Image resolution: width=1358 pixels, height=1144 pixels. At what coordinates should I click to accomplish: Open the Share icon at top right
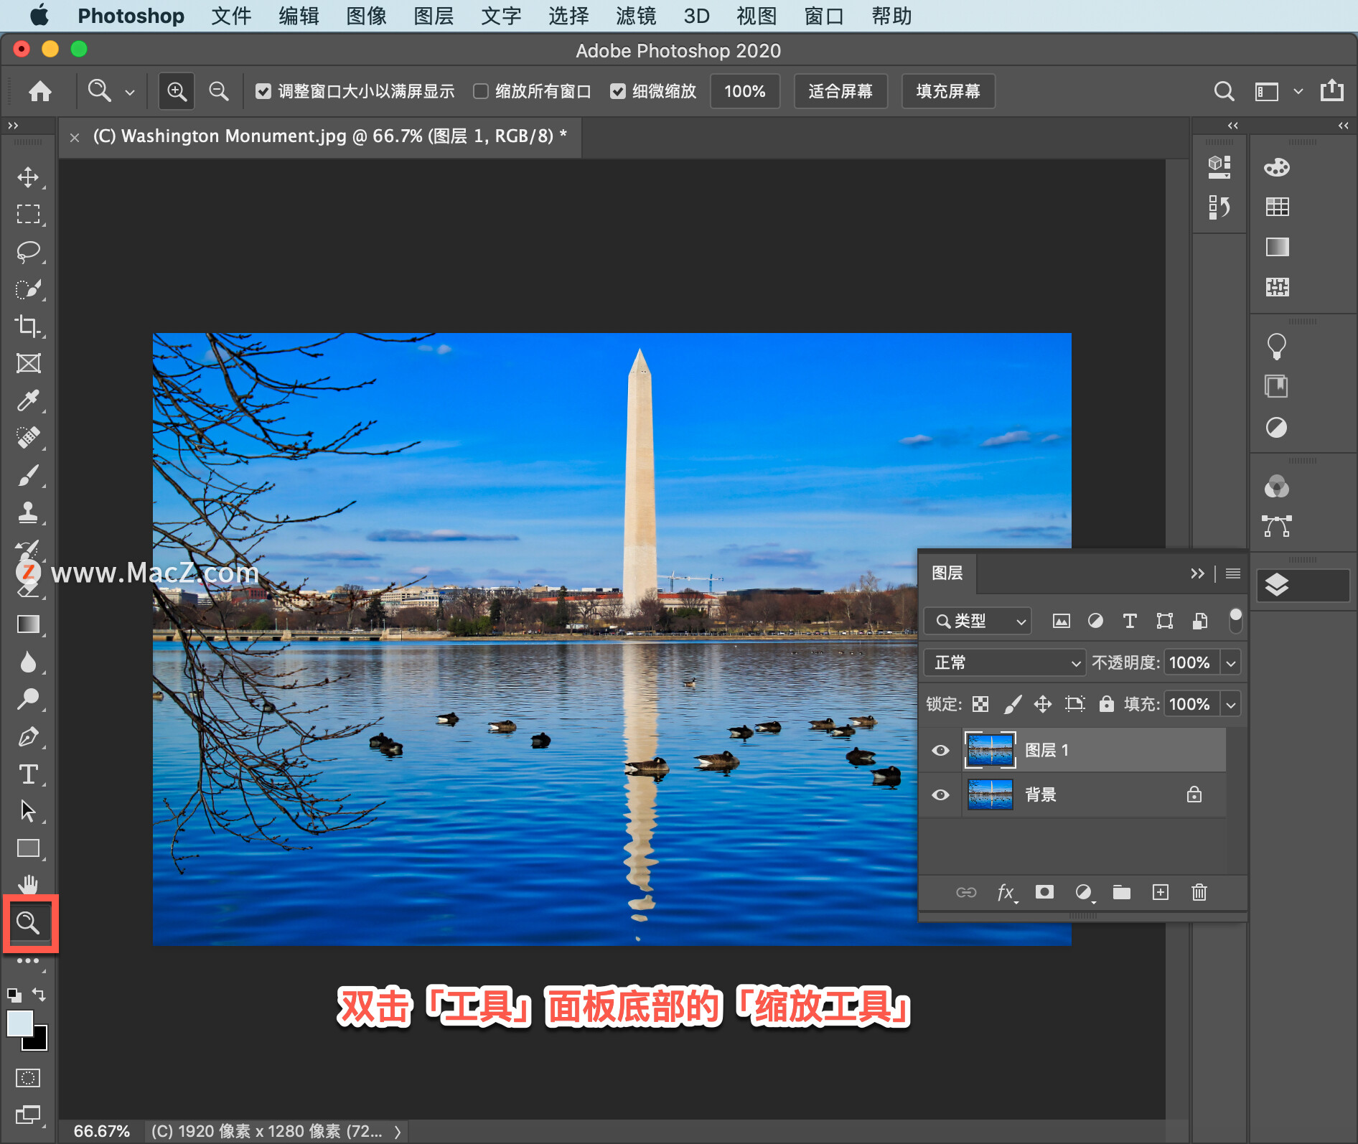click(1332, 91)
